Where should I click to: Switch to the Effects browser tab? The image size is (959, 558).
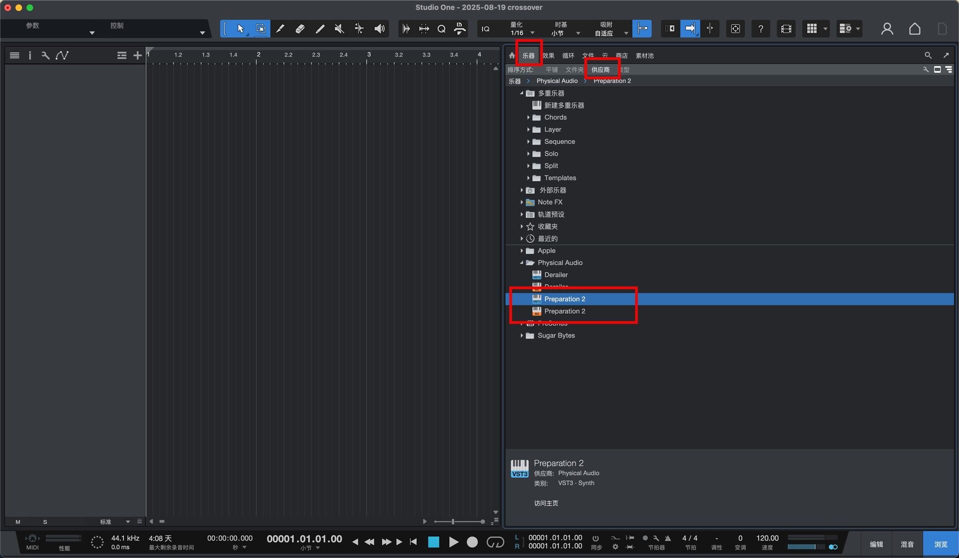pyautogui.click(x=548, y=56)
